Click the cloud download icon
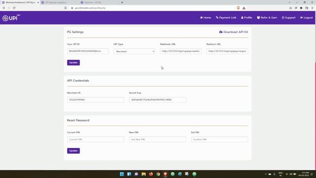The width and height of the screenshot is (316, 178). 221,32
